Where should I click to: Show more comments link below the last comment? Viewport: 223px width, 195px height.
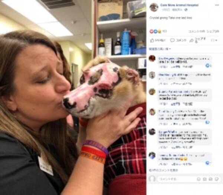point(164,170)
